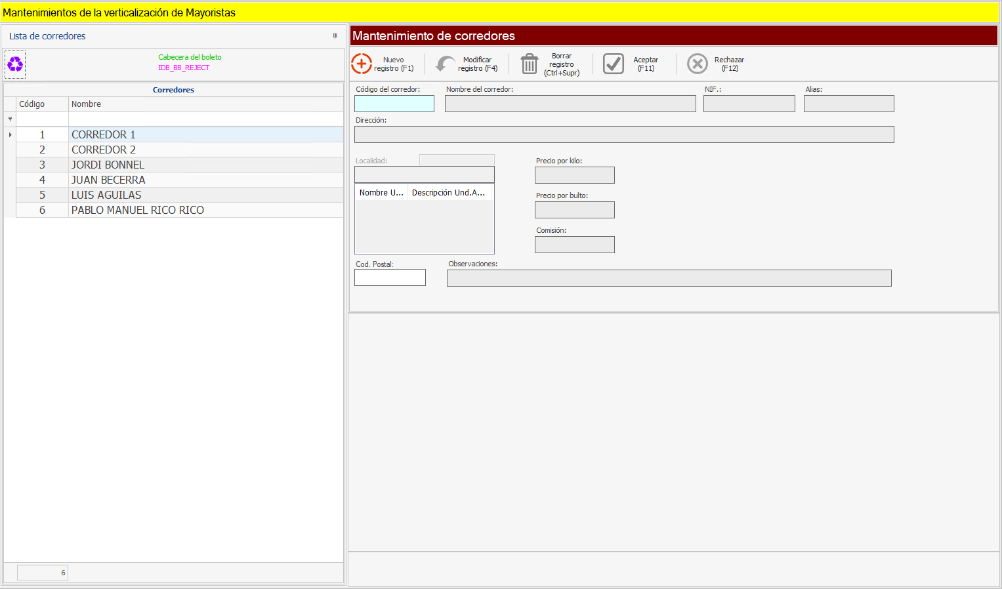Click the filter row funnel icon
The height and width of the screenshot is (589, 1002).
coord(10,119)
